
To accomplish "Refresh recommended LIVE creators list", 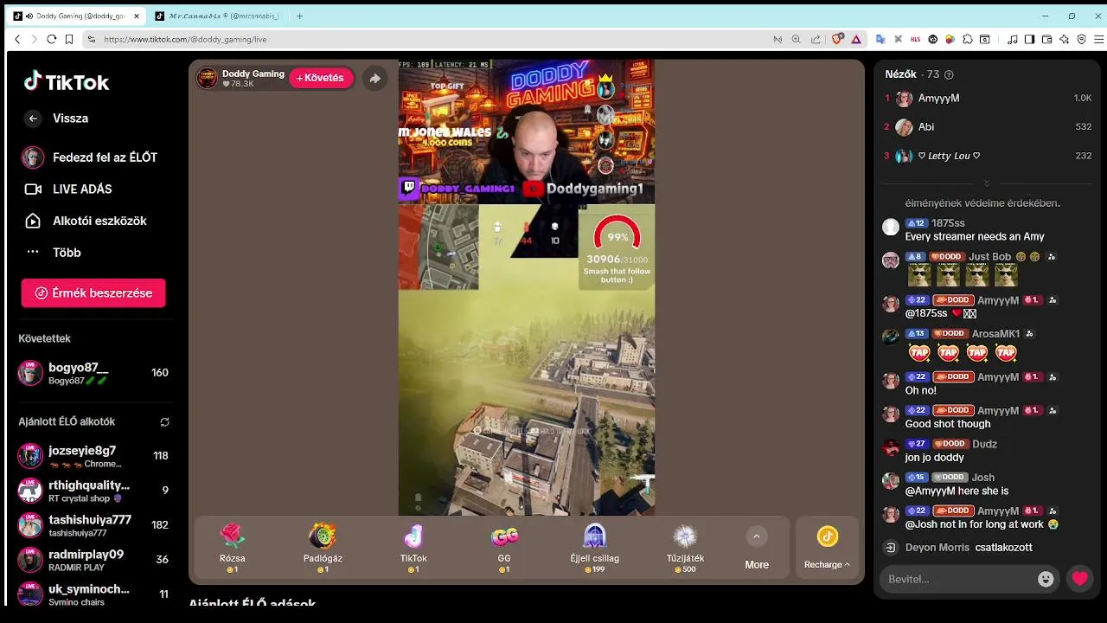I will [x=164, y=422].
